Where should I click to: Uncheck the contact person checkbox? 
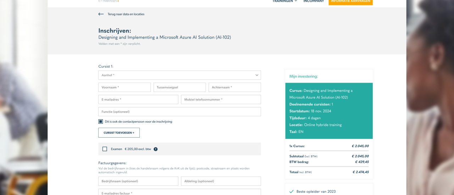coord(101,122)
